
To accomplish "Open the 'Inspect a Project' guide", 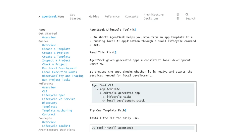I will pyautogui.click(x=56, y=60).
